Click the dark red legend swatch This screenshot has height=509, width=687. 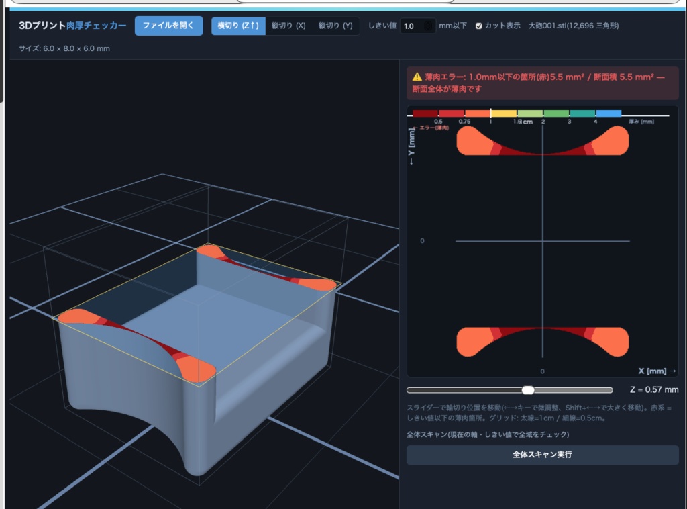click(x=425, y=113)
